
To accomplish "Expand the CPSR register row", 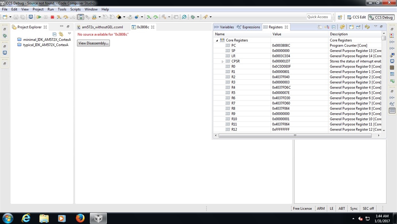I will 222,61.
